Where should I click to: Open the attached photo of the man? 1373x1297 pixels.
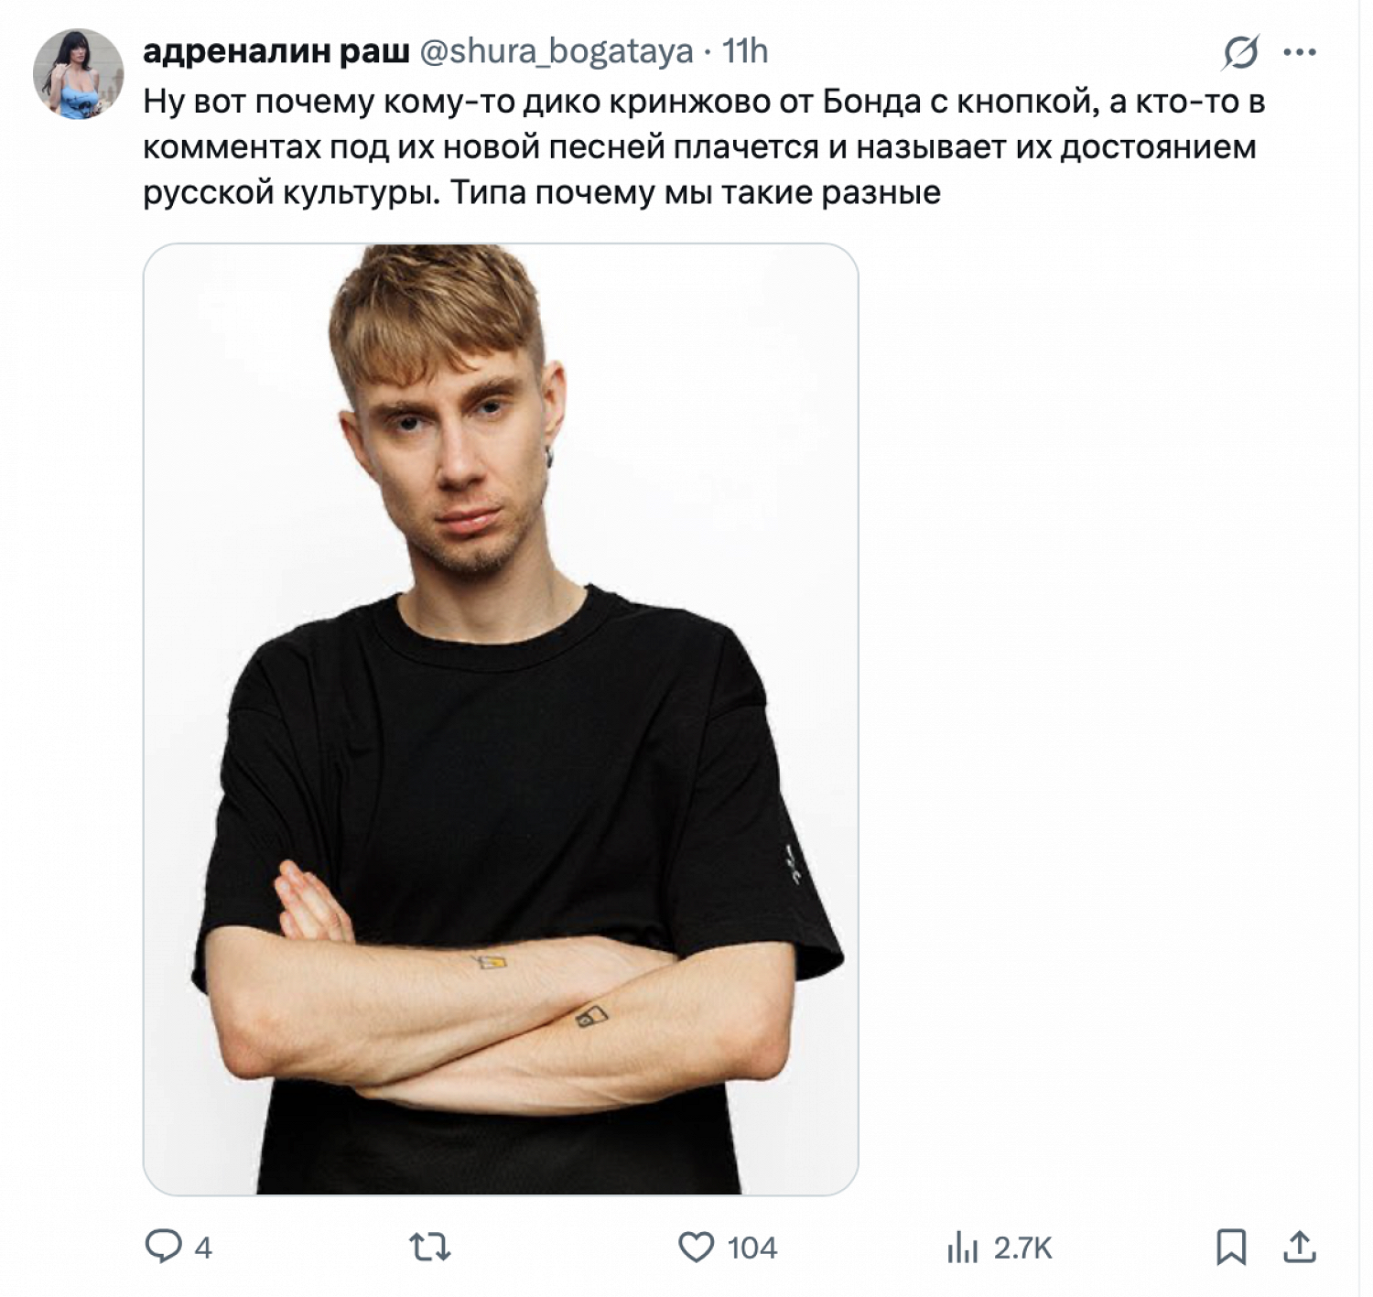click(x=501, y=719)
